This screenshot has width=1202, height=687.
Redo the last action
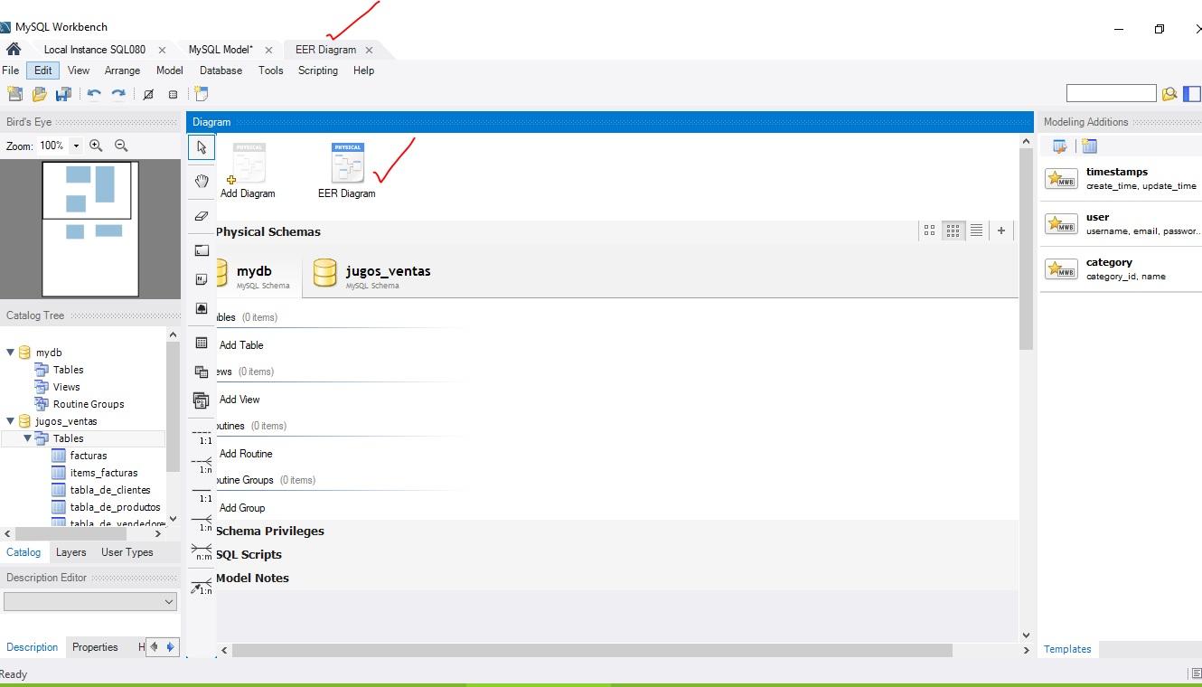[118, 94]
